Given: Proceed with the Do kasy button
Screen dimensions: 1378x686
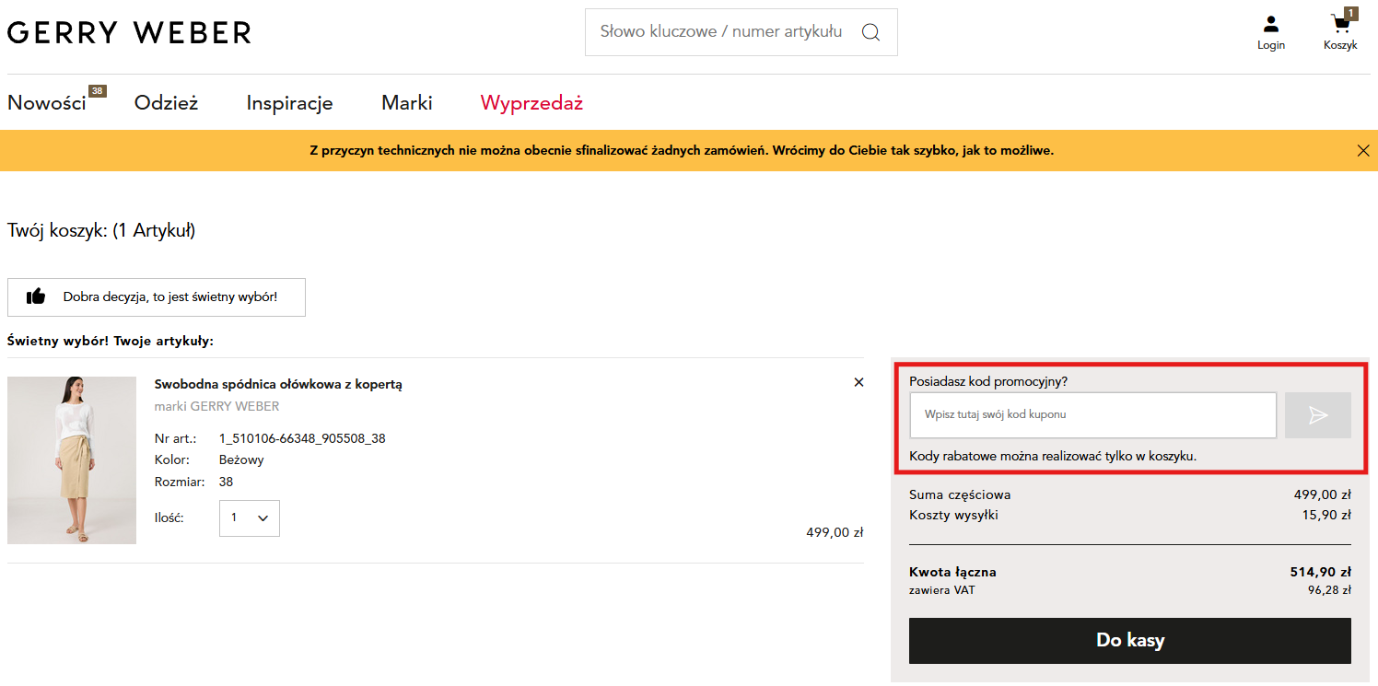Looking at the screenshot, I should (x=1130, y=641).
